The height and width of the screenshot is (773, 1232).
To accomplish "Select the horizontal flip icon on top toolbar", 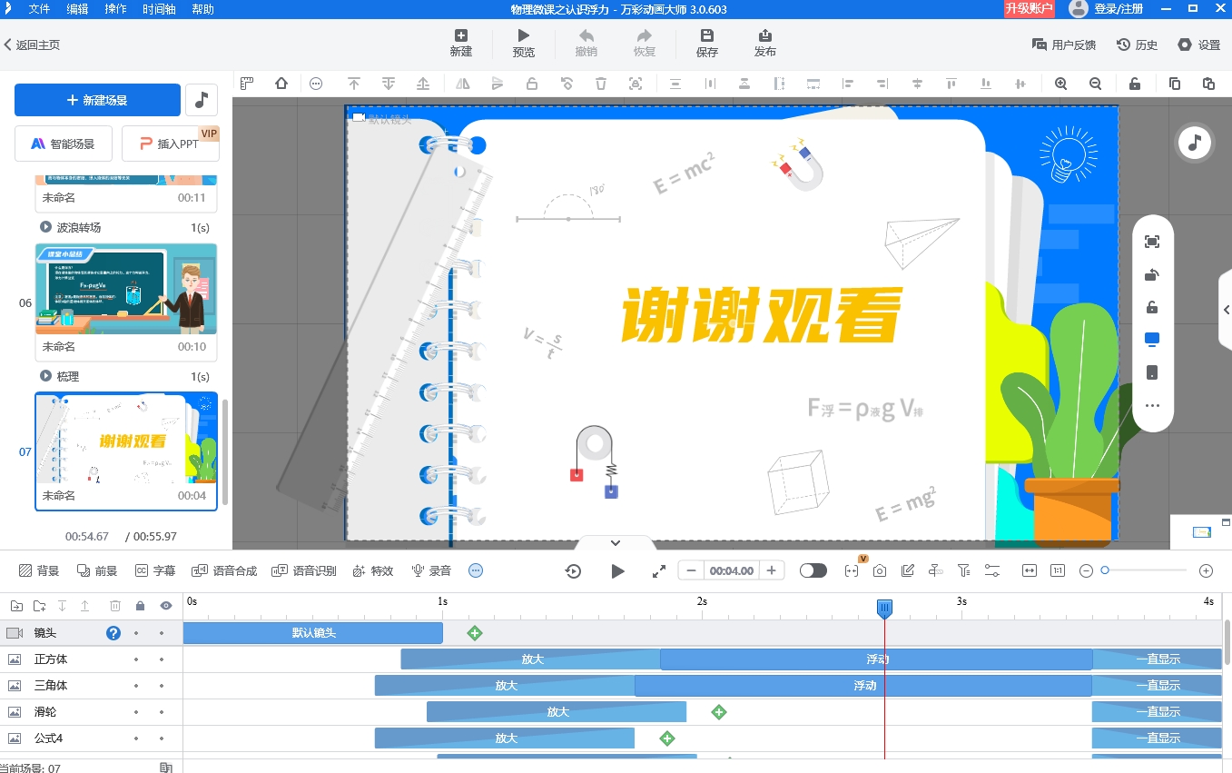I will pyautogui.click(x=462, y=83).
